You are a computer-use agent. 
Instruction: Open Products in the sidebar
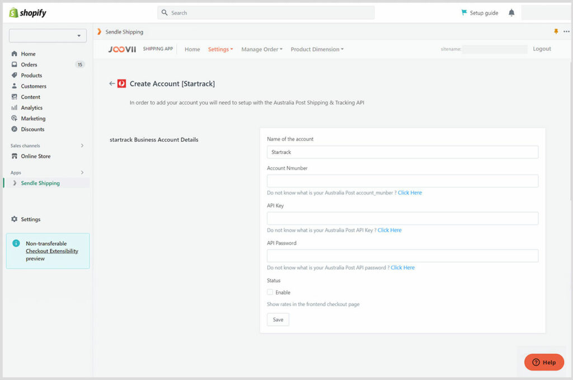coord(31,75)
